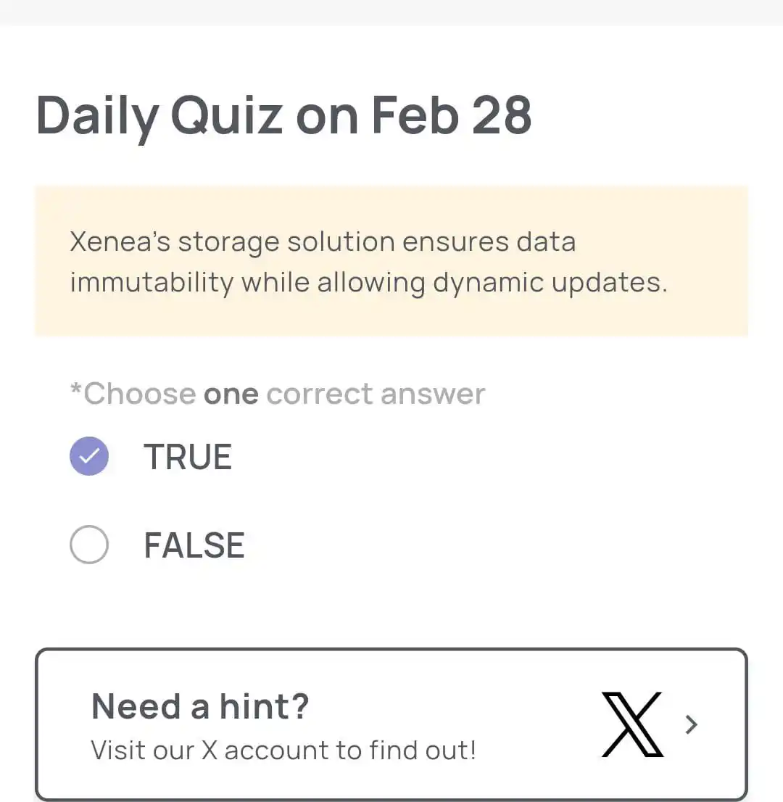Click the asterisk before 'Choose'
This screenshot has height=802, width=783.
pos(75,389)
